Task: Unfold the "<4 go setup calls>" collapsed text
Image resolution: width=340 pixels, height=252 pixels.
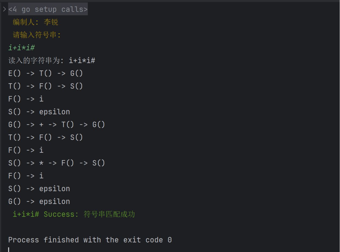Action: click(48, 9)
